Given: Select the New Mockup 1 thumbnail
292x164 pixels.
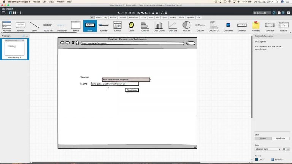Looking at the screenshot, I should click(14, 49).
